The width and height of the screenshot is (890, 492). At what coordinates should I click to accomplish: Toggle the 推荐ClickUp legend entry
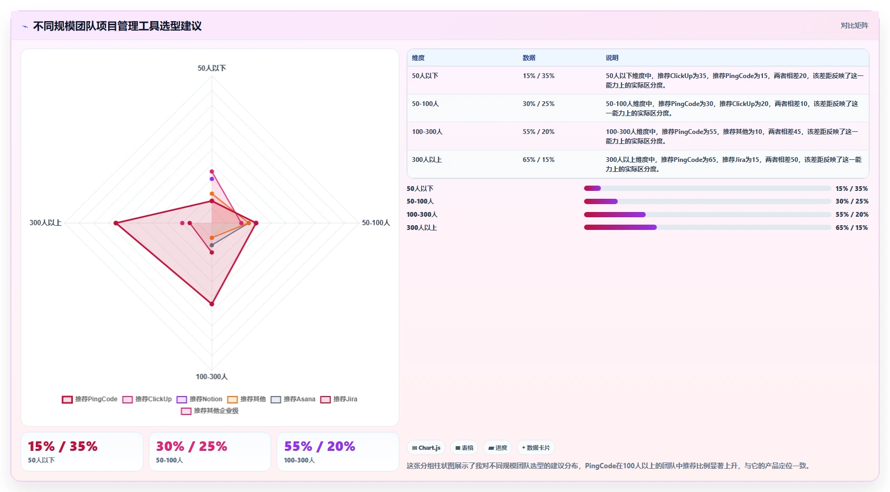[147, 399]
